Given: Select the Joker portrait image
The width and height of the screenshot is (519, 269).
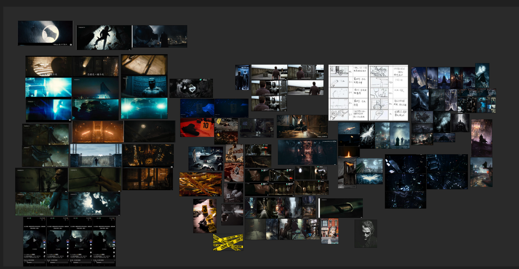Looking at the screenshot, I should [x=366, y=234].
